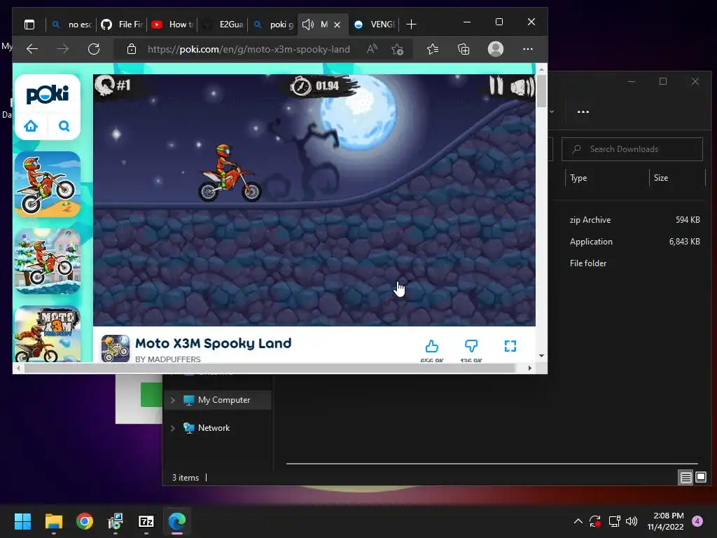Open the Moto X3M beach game thumbnail

[48, 184]
